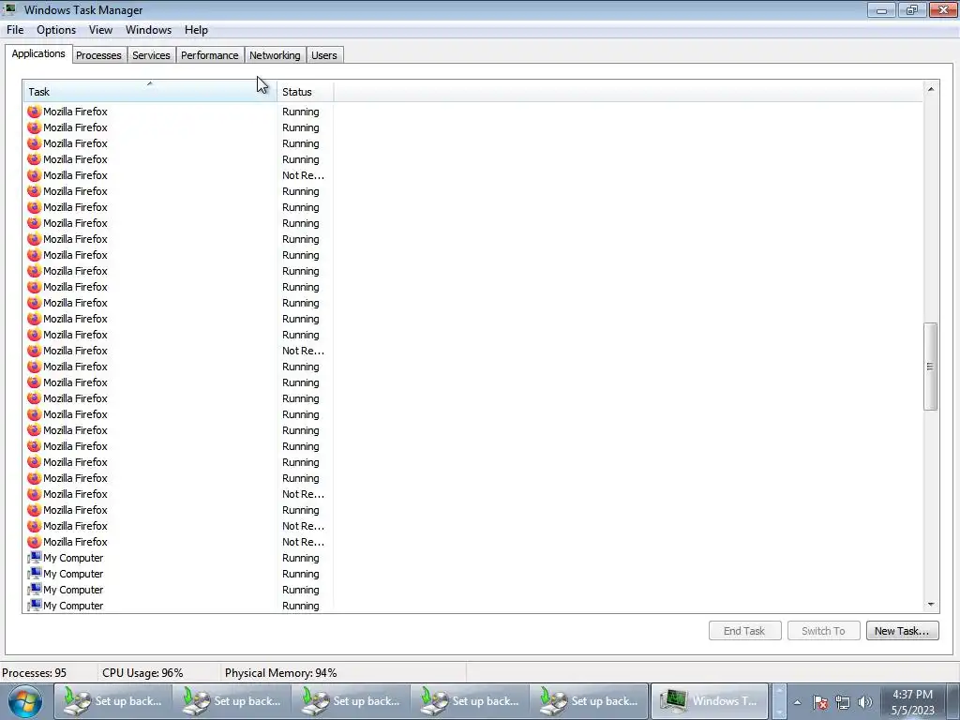Open the Help menu

click(196, 29)
